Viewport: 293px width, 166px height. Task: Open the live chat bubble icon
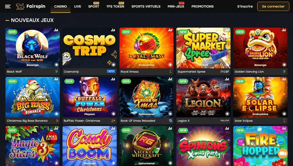(282, 153)
